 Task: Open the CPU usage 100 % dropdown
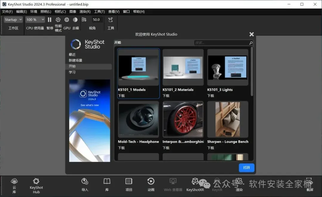[35, 19]
